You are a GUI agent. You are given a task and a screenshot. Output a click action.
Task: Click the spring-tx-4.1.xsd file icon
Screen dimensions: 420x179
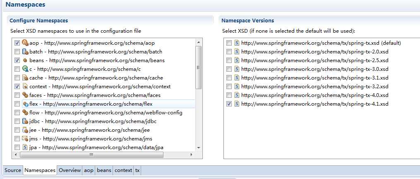click(x=237, y=104)
